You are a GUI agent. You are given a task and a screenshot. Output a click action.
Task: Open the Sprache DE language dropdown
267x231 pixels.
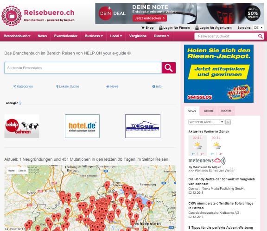(x=258, y=27)
